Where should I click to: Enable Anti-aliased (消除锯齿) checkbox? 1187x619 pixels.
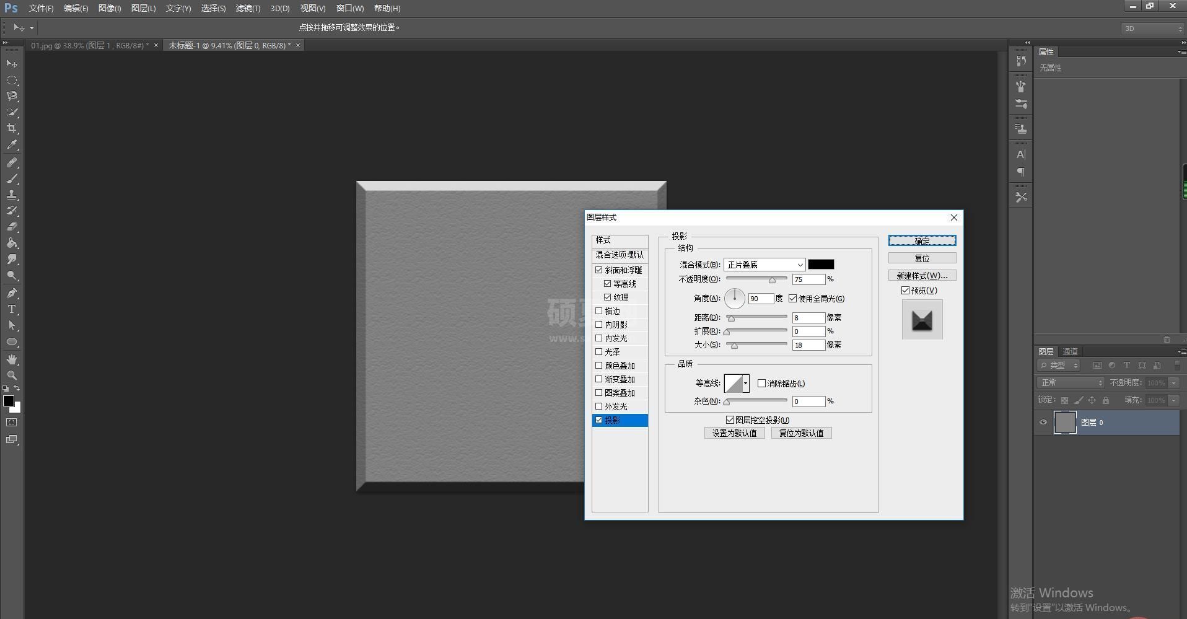point(761,384)
